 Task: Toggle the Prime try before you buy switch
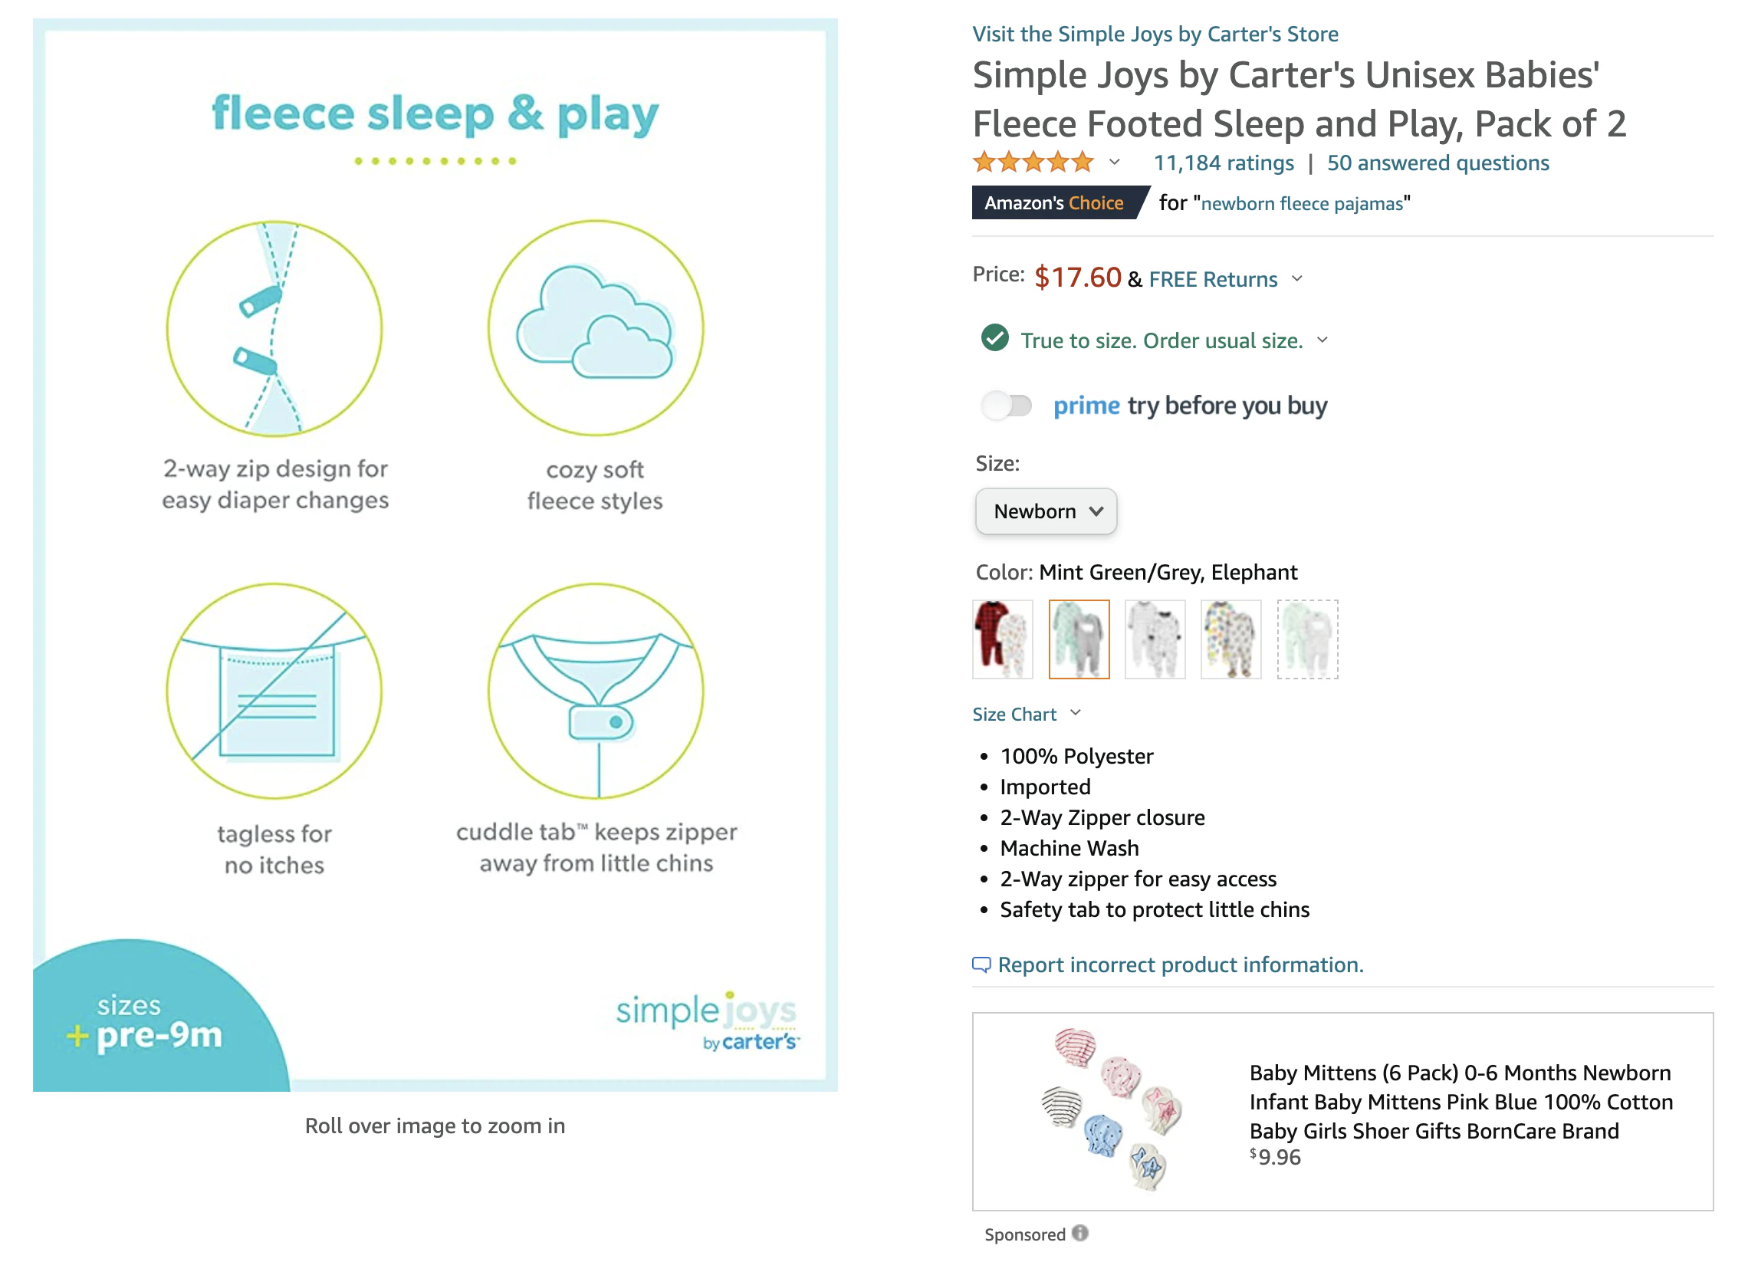point(1007,405)
